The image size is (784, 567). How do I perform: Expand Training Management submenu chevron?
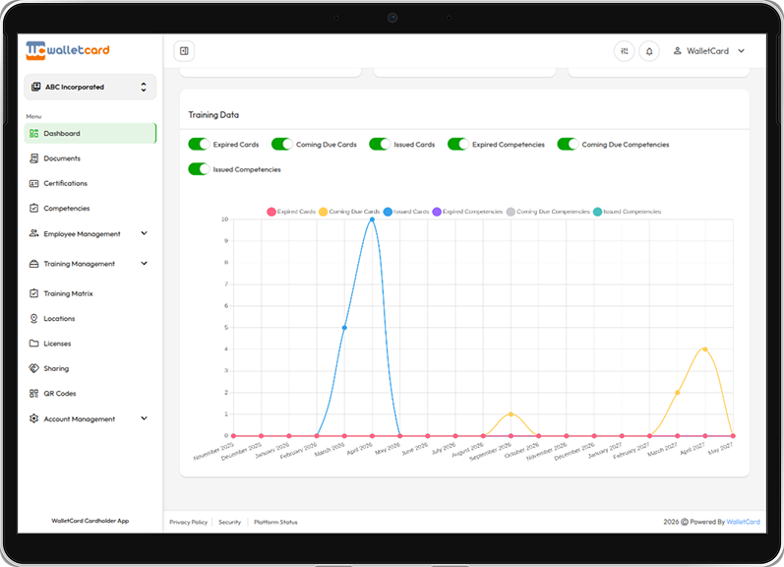(x=144, y=263)
